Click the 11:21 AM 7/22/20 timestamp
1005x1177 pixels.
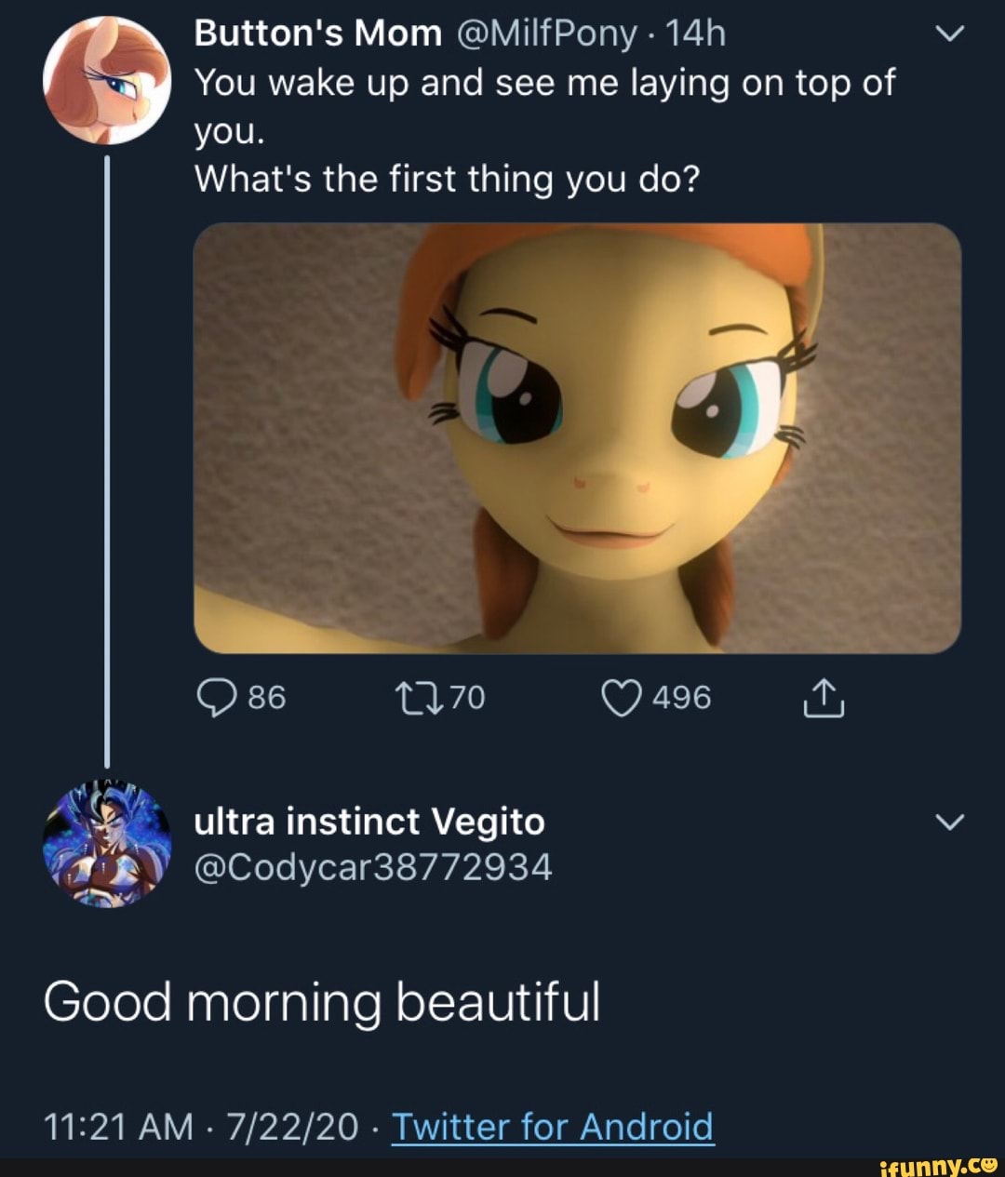pyautogui.click(x=200, y=1127)
